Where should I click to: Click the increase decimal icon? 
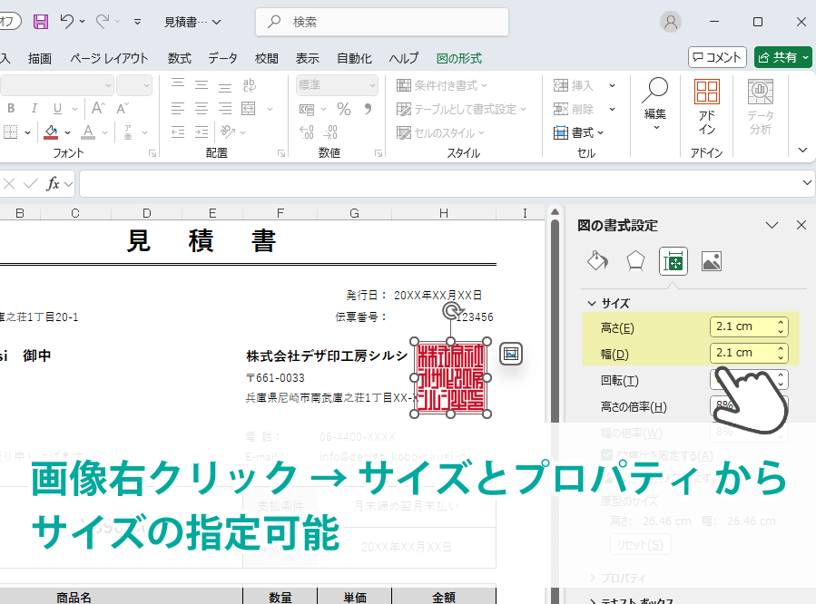(307, 132)
